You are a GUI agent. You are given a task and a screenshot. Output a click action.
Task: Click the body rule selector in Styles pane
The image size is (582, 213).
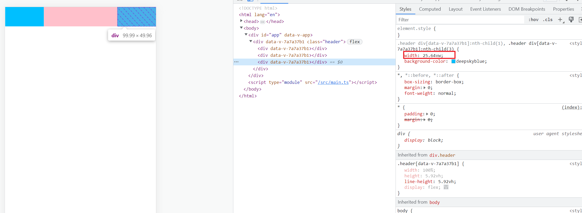(x=402, y=211)
